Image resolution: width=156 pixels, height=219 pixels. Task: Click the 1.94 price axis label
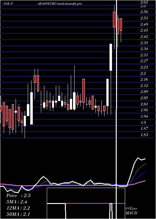144,116
